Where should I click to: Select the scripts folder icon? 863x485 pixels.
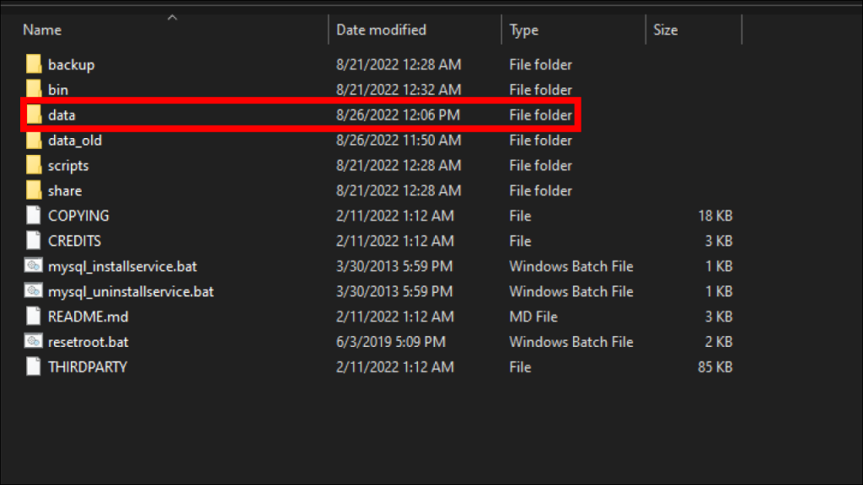pyautogui.click(x=34, y=165)
